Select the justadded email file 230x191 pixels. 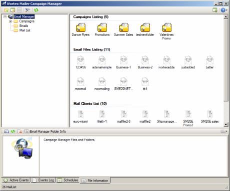click(x=188, y=62)
